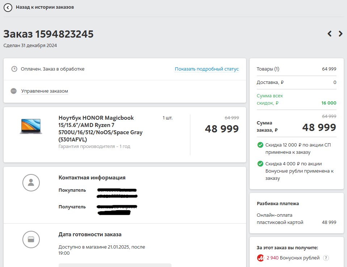
Task: Click 'Оплачен. Заказ в обработке' status text
Action: click(53, 69)
